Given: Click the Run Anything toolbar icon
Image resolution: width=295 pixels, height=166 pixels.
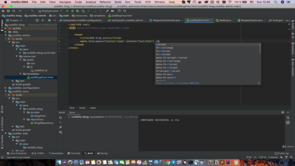Looking at the screenshot, I should 119,11.
